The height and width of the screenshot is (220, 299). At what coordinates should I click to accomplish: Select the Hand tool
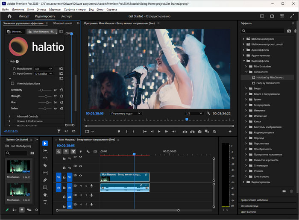point(45,195)
